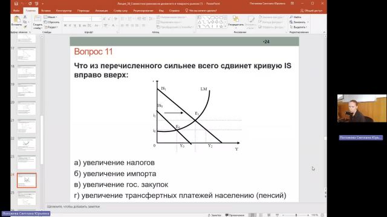Screen dimensions: 387x217
Task: Click the bulleted list icon
Action: (x=123, y=19)
